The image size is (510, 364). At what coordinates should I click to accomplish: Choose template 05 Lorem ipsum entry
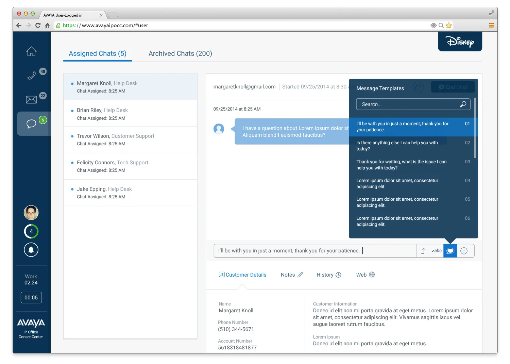point(413,202)
